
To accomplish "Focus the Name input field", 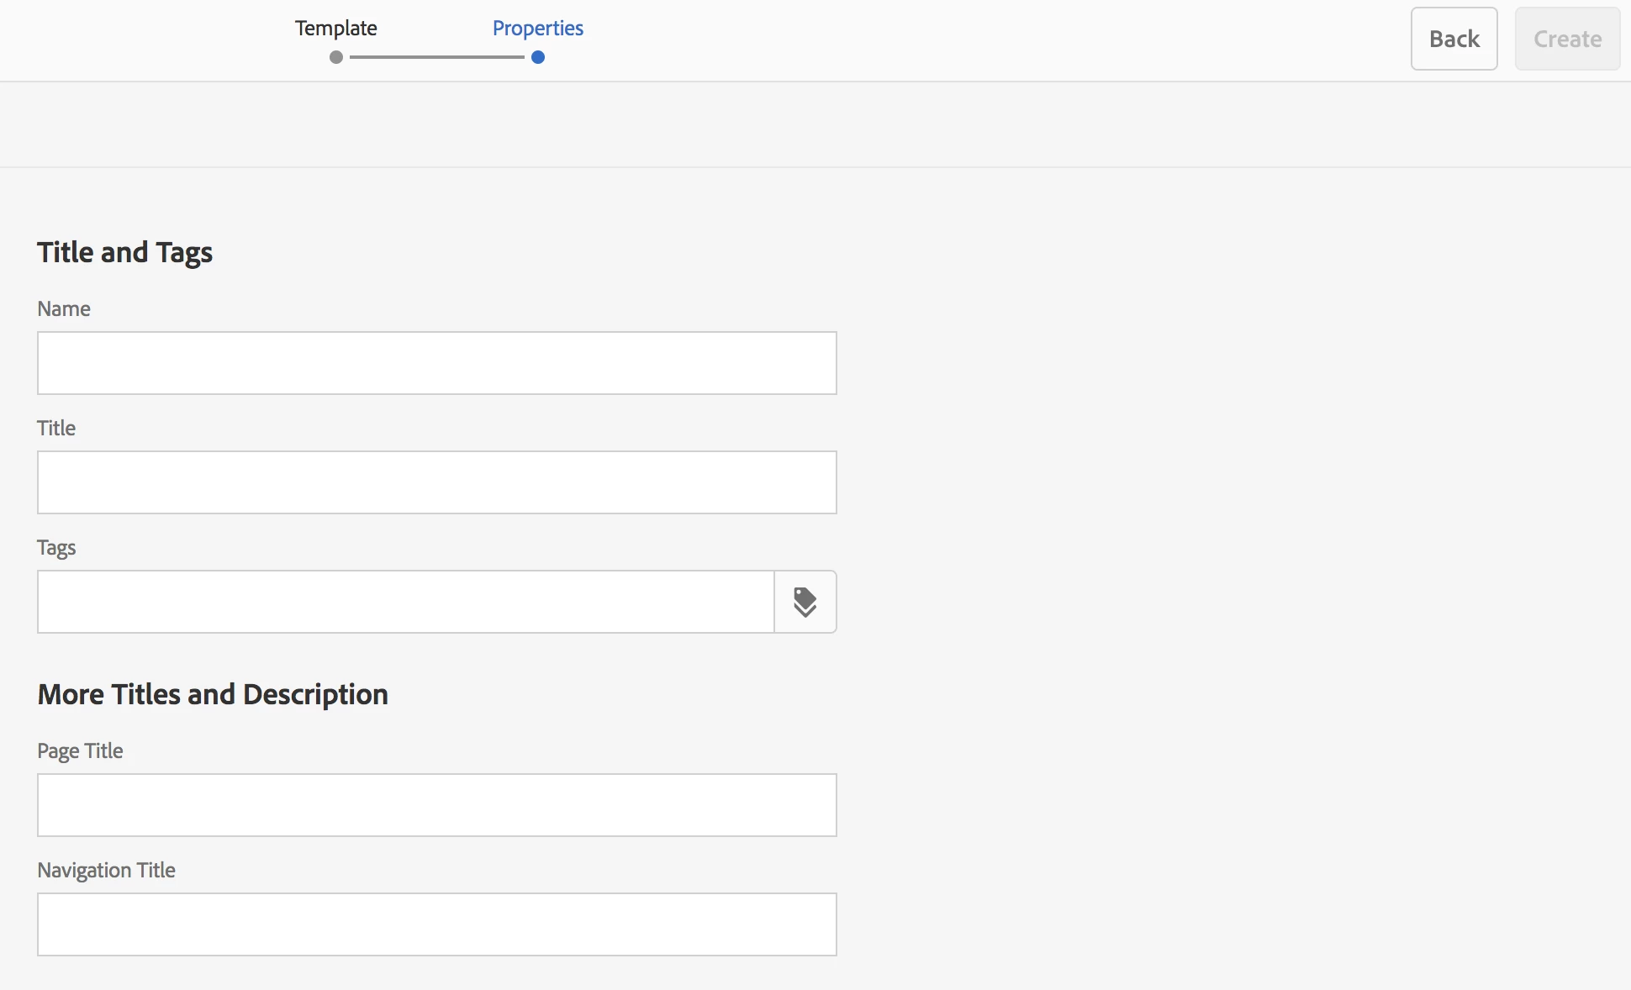I will pyautogui.click(x=436, y=363).
